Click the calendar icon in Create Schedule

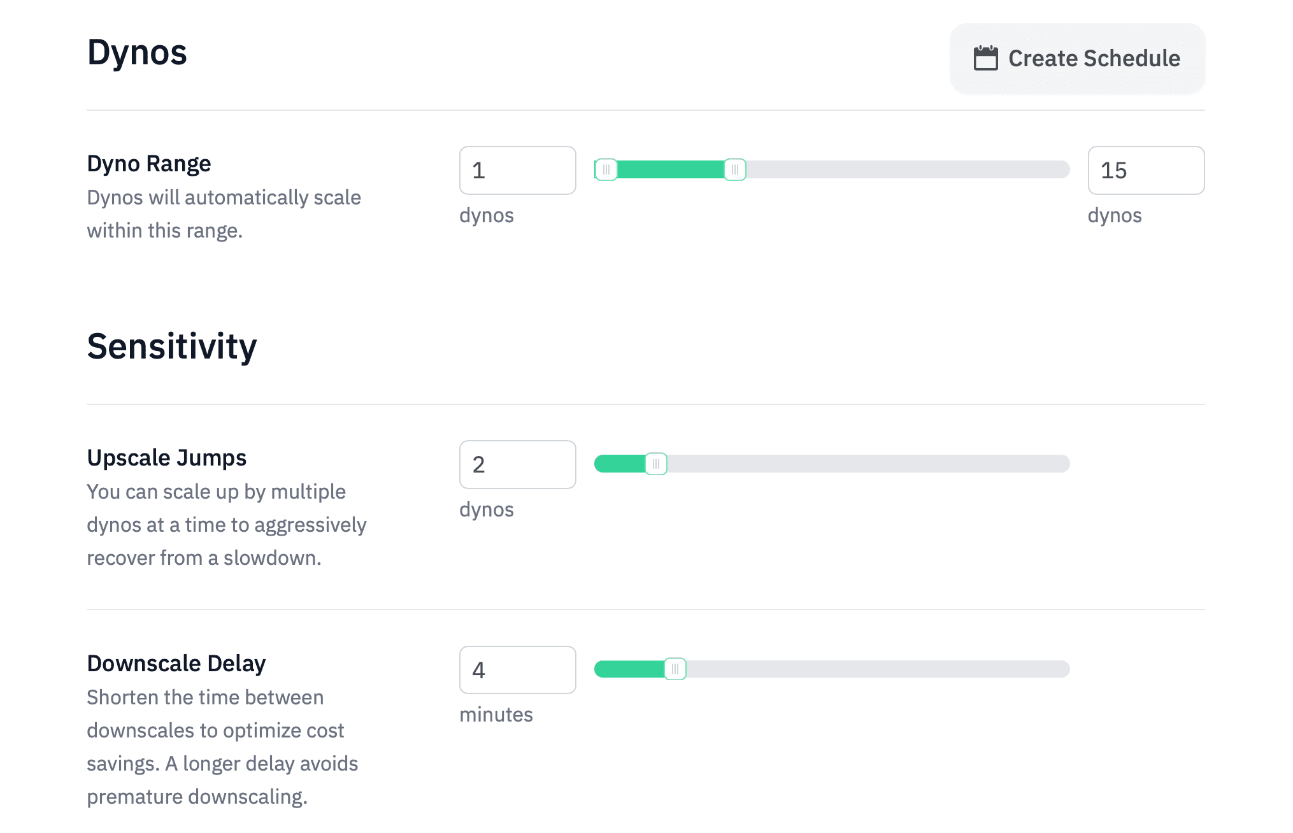tap(985, 59)
